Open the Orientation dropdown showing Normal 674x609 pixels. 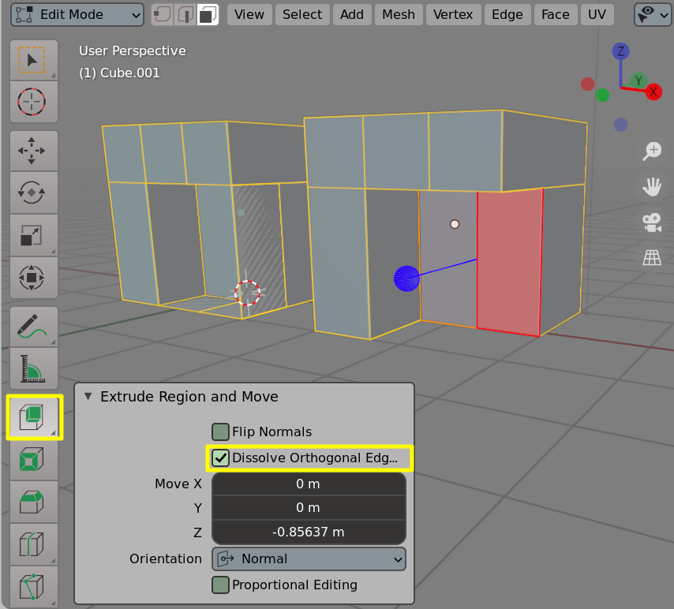[309, 559]
